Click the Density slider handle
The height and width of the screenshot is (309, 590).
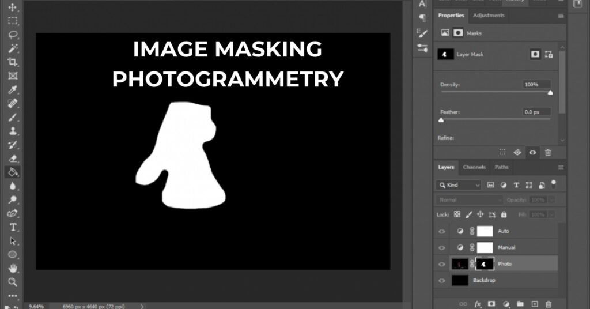(550, 93)
